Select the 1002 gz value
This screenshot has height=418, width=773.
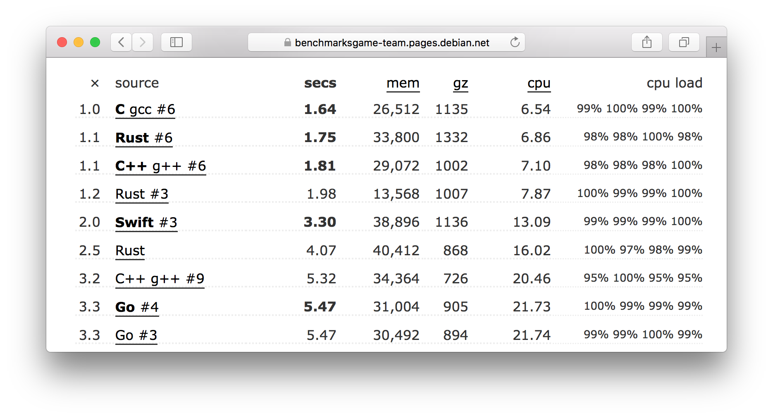pyautogui.click(x=451, y=166)
